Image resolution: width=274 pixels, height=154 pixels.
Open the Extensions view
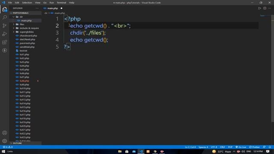coord(5,42)
